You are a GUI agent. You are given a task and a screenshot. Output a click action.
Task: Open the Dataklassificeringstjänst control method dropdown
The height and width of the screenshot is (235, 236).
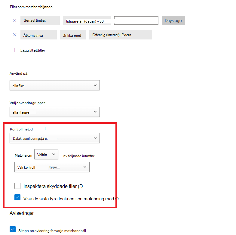55,138
